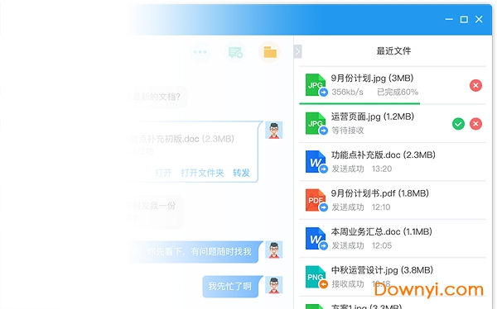Click the new chat message icon

click(235, 52)
